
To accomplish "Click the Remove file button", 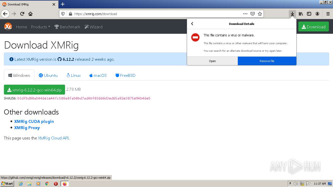I will [x=267, y=61].
